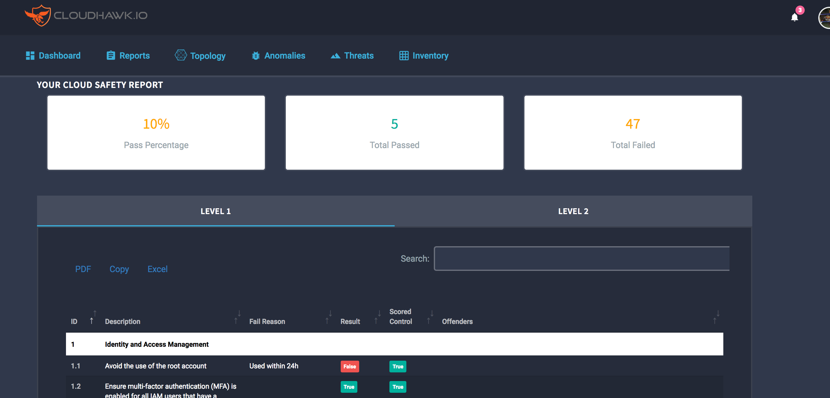Click the Dashboard grid icon
830x398 pixels.
(30, 56)
